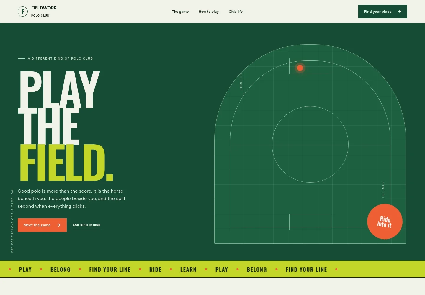Click the Meet the game button
The height and width of the screenshot is (295, 425).
point(42,225)
